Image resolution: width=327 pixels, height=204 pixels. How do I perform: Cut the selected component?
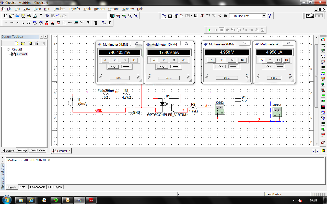click(41, 16)
